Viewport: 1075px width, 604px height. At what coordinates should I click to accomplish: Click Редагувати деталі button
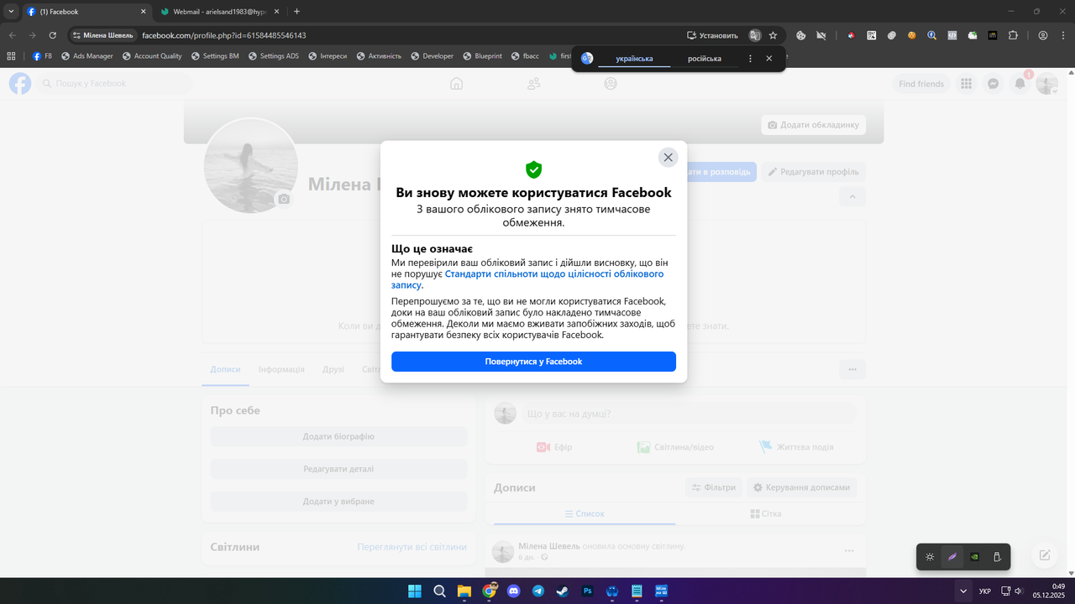pyautogui.click(x=338, y=469)
